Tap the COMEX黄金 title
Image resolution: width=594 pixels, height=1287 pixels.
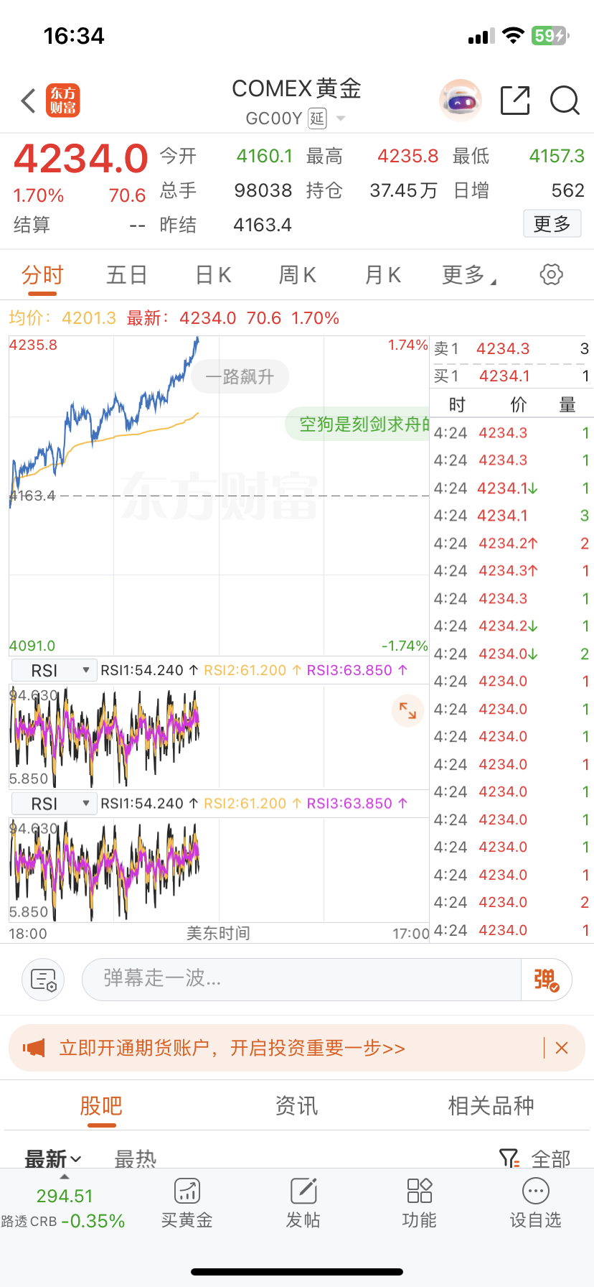[296, 88]
